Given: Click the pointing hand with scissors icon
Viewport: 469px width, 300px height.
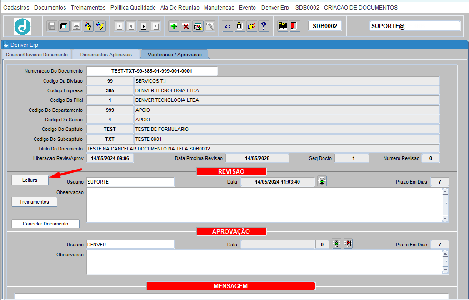Looking at the screenshot, I should click(x=251, y=26).
